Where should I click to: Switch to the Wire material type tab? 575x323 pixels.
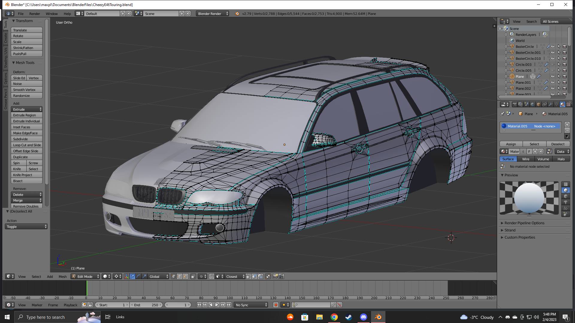tap(526, 159)
